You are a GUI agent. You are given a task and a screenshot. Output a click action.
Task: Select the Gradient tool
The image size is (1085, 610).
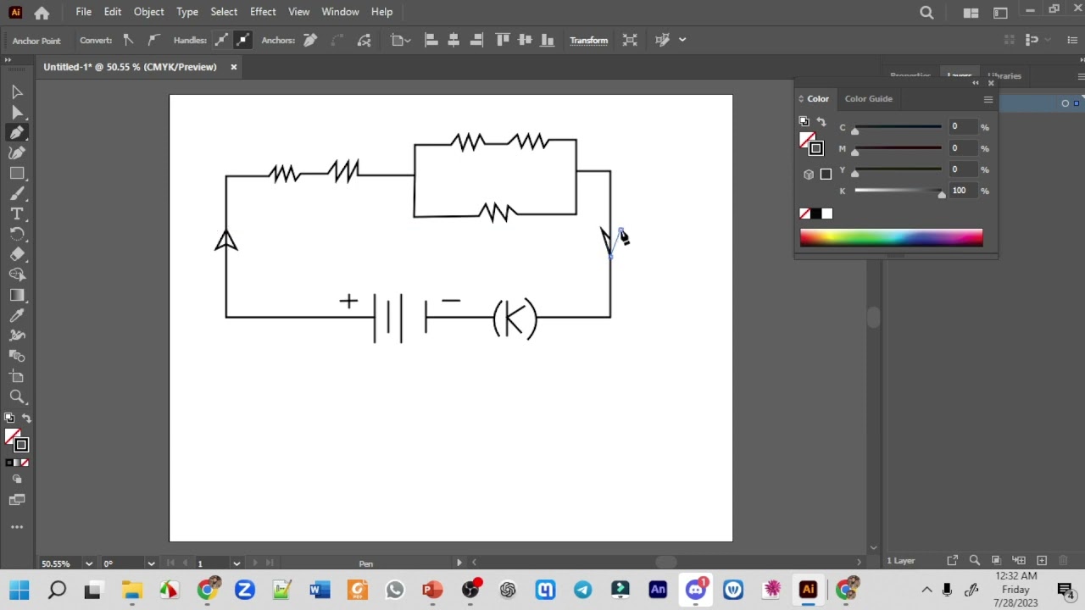click(x=17, y=295)
